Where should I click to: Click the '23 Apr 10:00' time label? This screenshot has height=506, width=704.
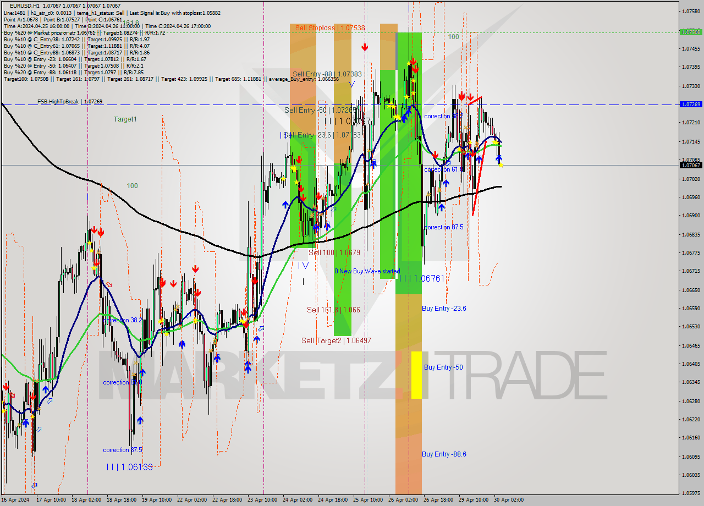(x=263, y=500)
